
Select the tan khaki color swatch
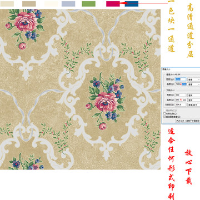pyautogui.click(x=29, y=4)
